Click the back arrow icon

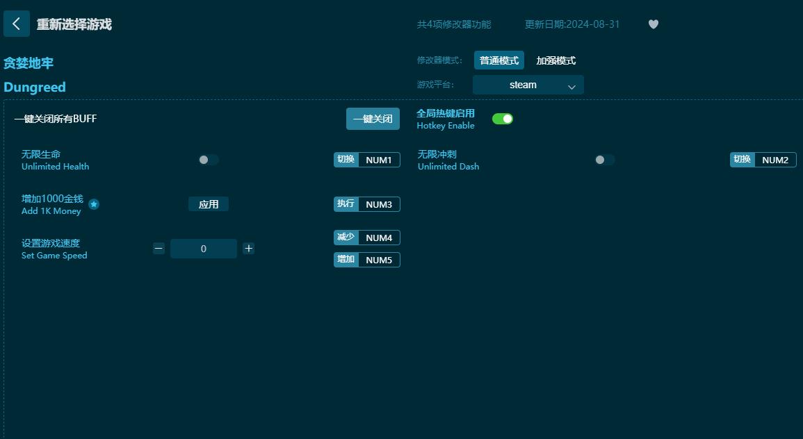click(17, 24)
